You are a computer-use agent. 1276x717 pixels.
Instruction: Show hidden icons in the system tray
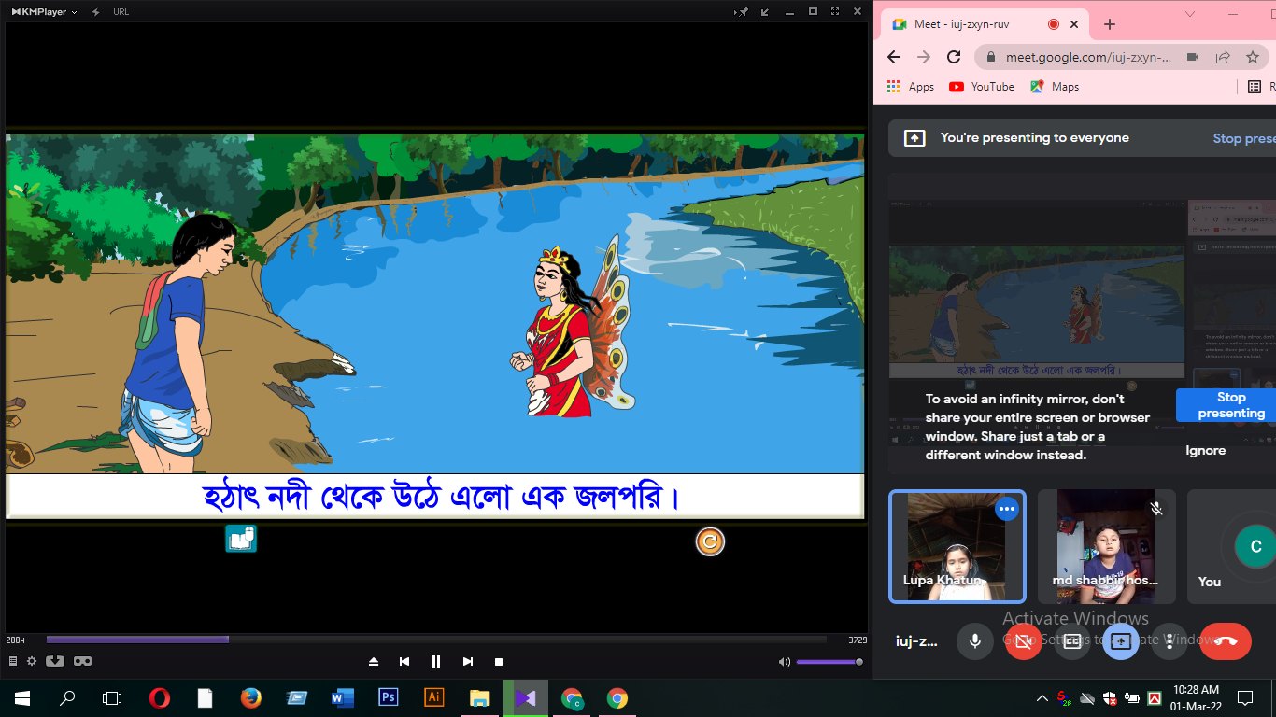pos(1042,697)
